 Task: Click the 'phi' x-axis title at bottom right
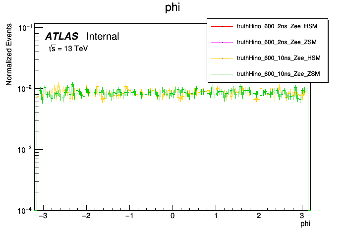(x=306, y=225)
